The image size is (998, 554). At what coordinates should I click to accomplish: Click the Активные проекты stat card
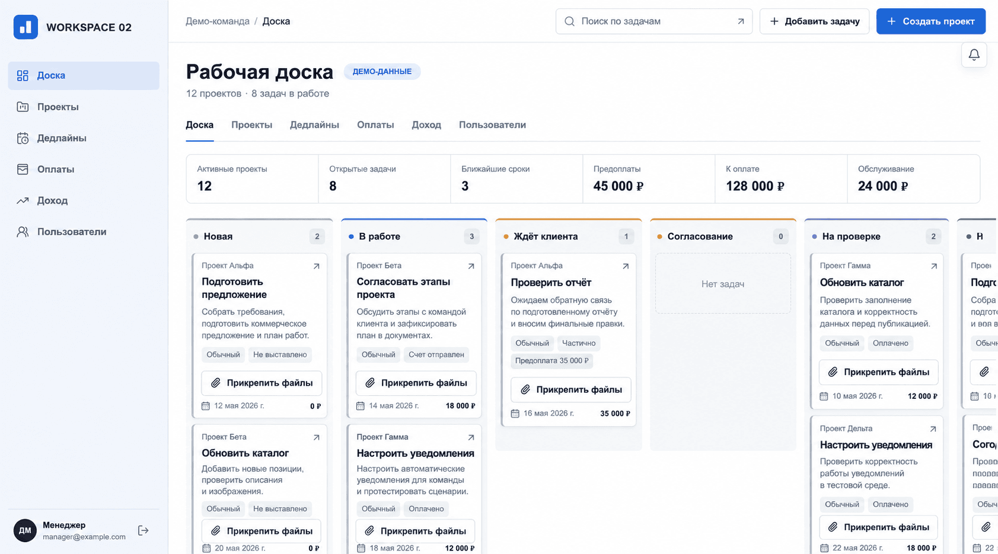[x=252, y=179]
